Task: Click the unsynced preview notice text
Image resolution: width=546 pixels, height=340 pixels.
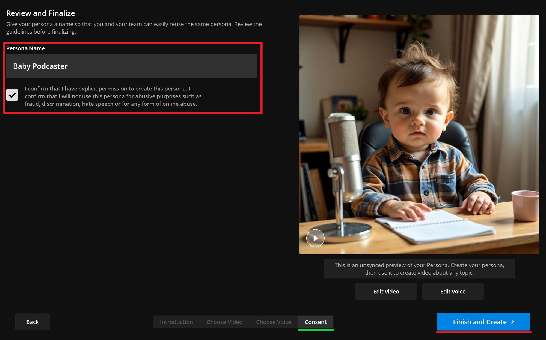Action: [419, 269]
